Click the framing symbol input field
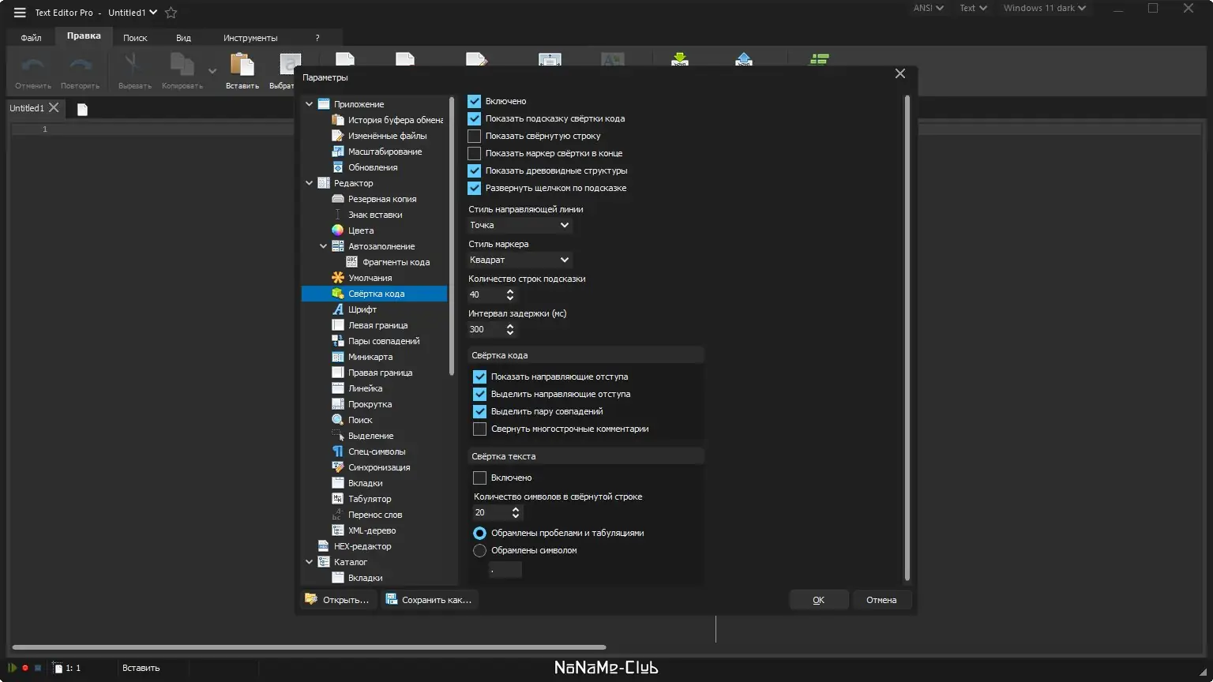 505,570
